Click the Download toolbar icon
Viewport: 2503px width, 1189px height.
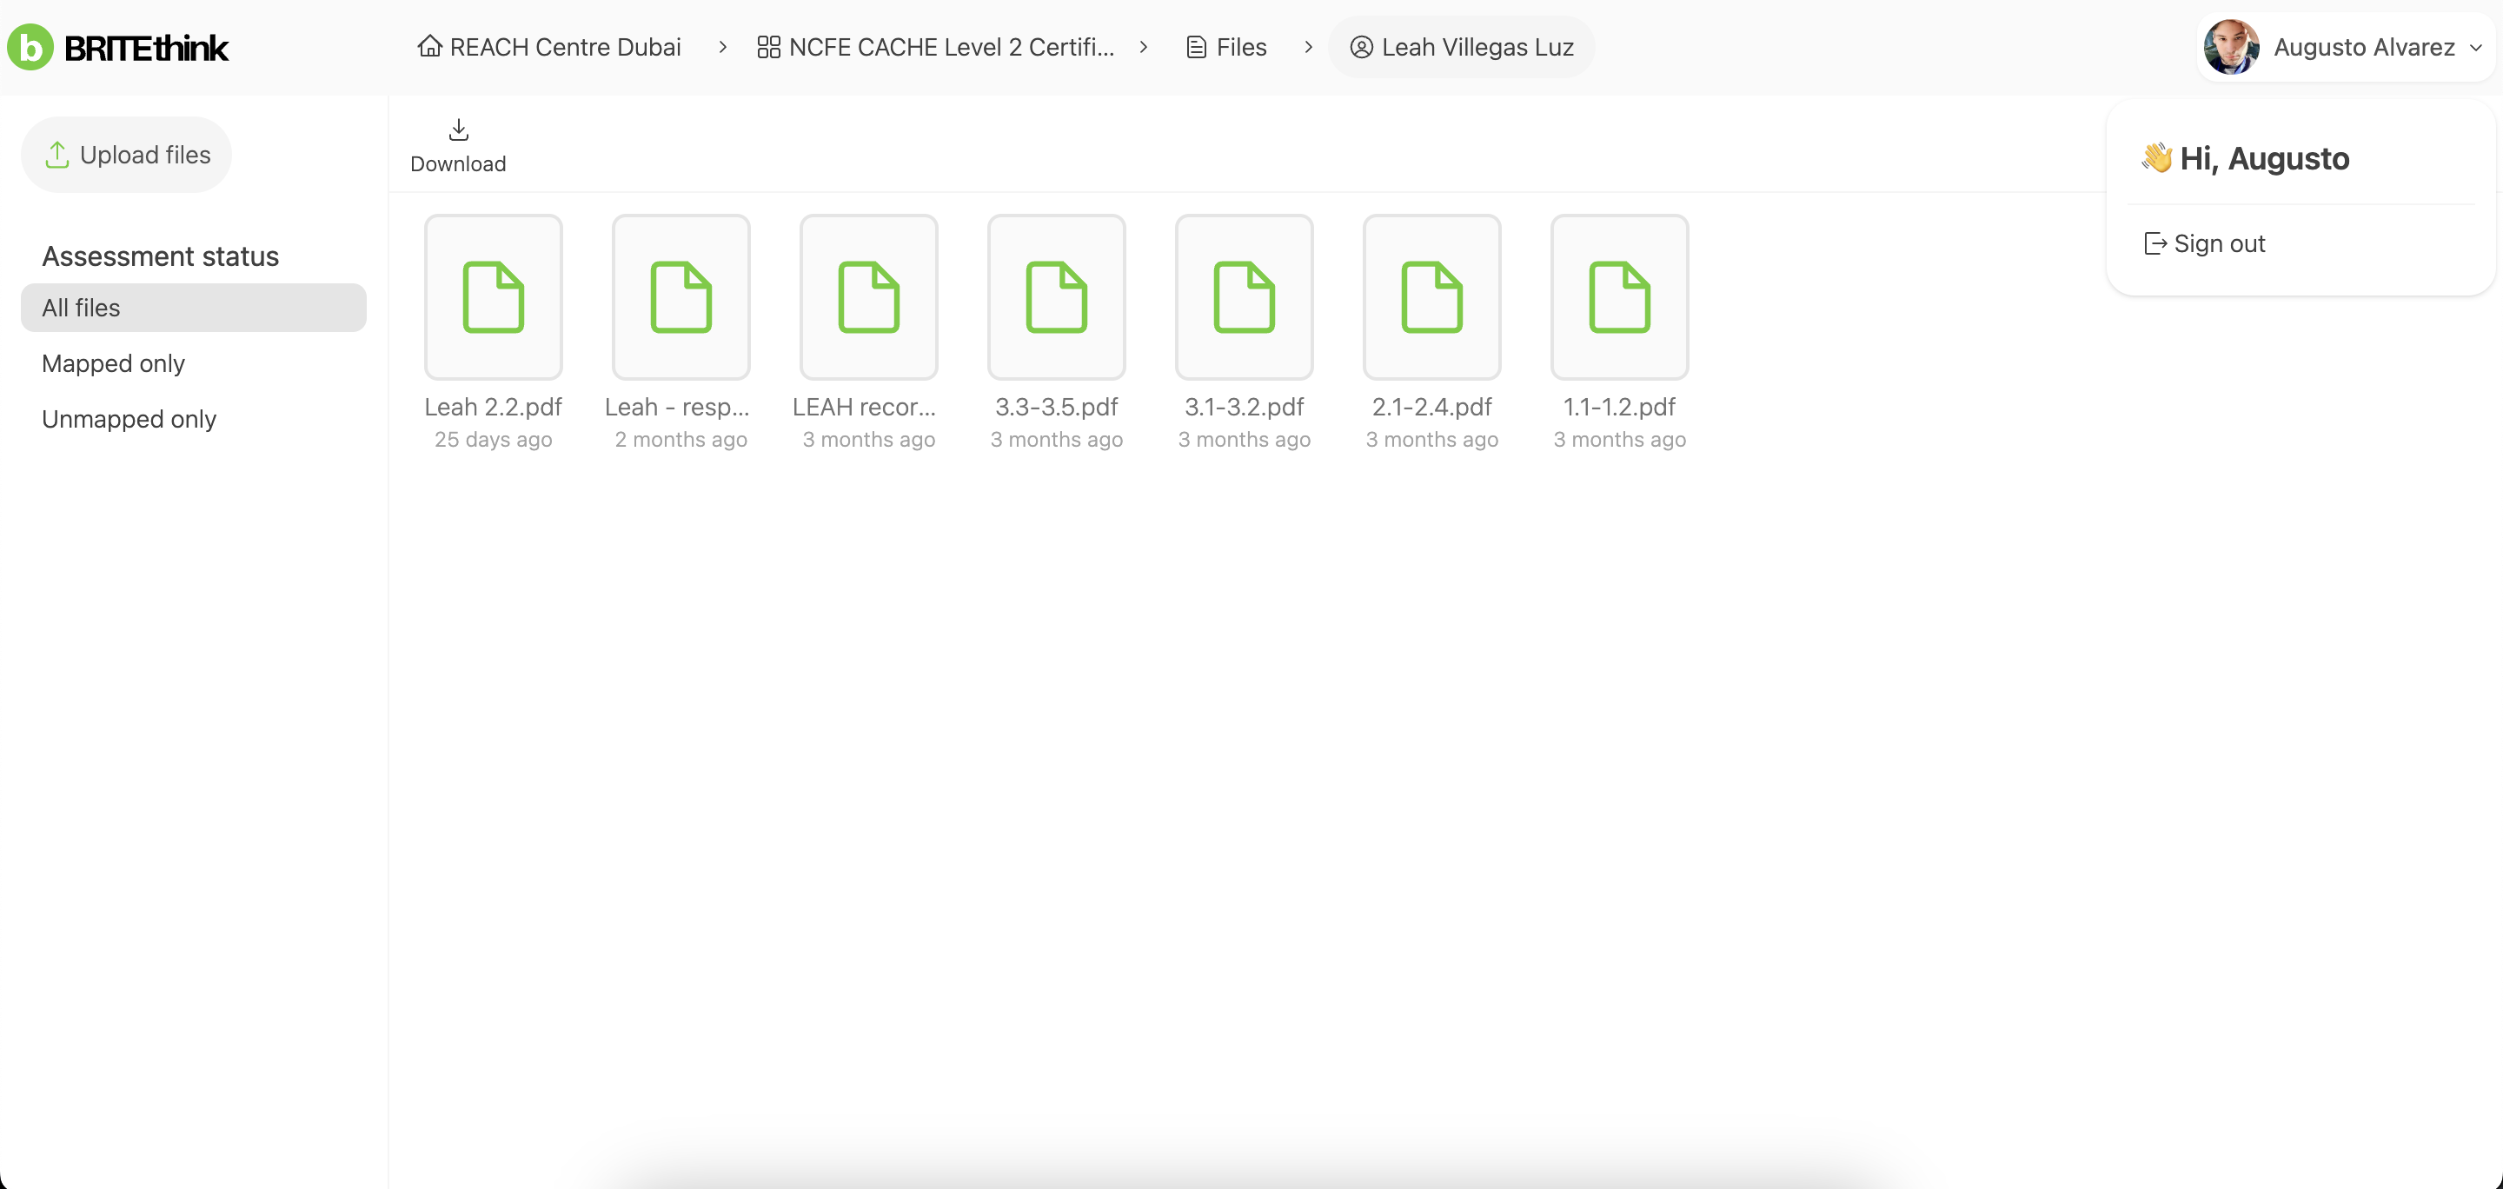[458, 130]
